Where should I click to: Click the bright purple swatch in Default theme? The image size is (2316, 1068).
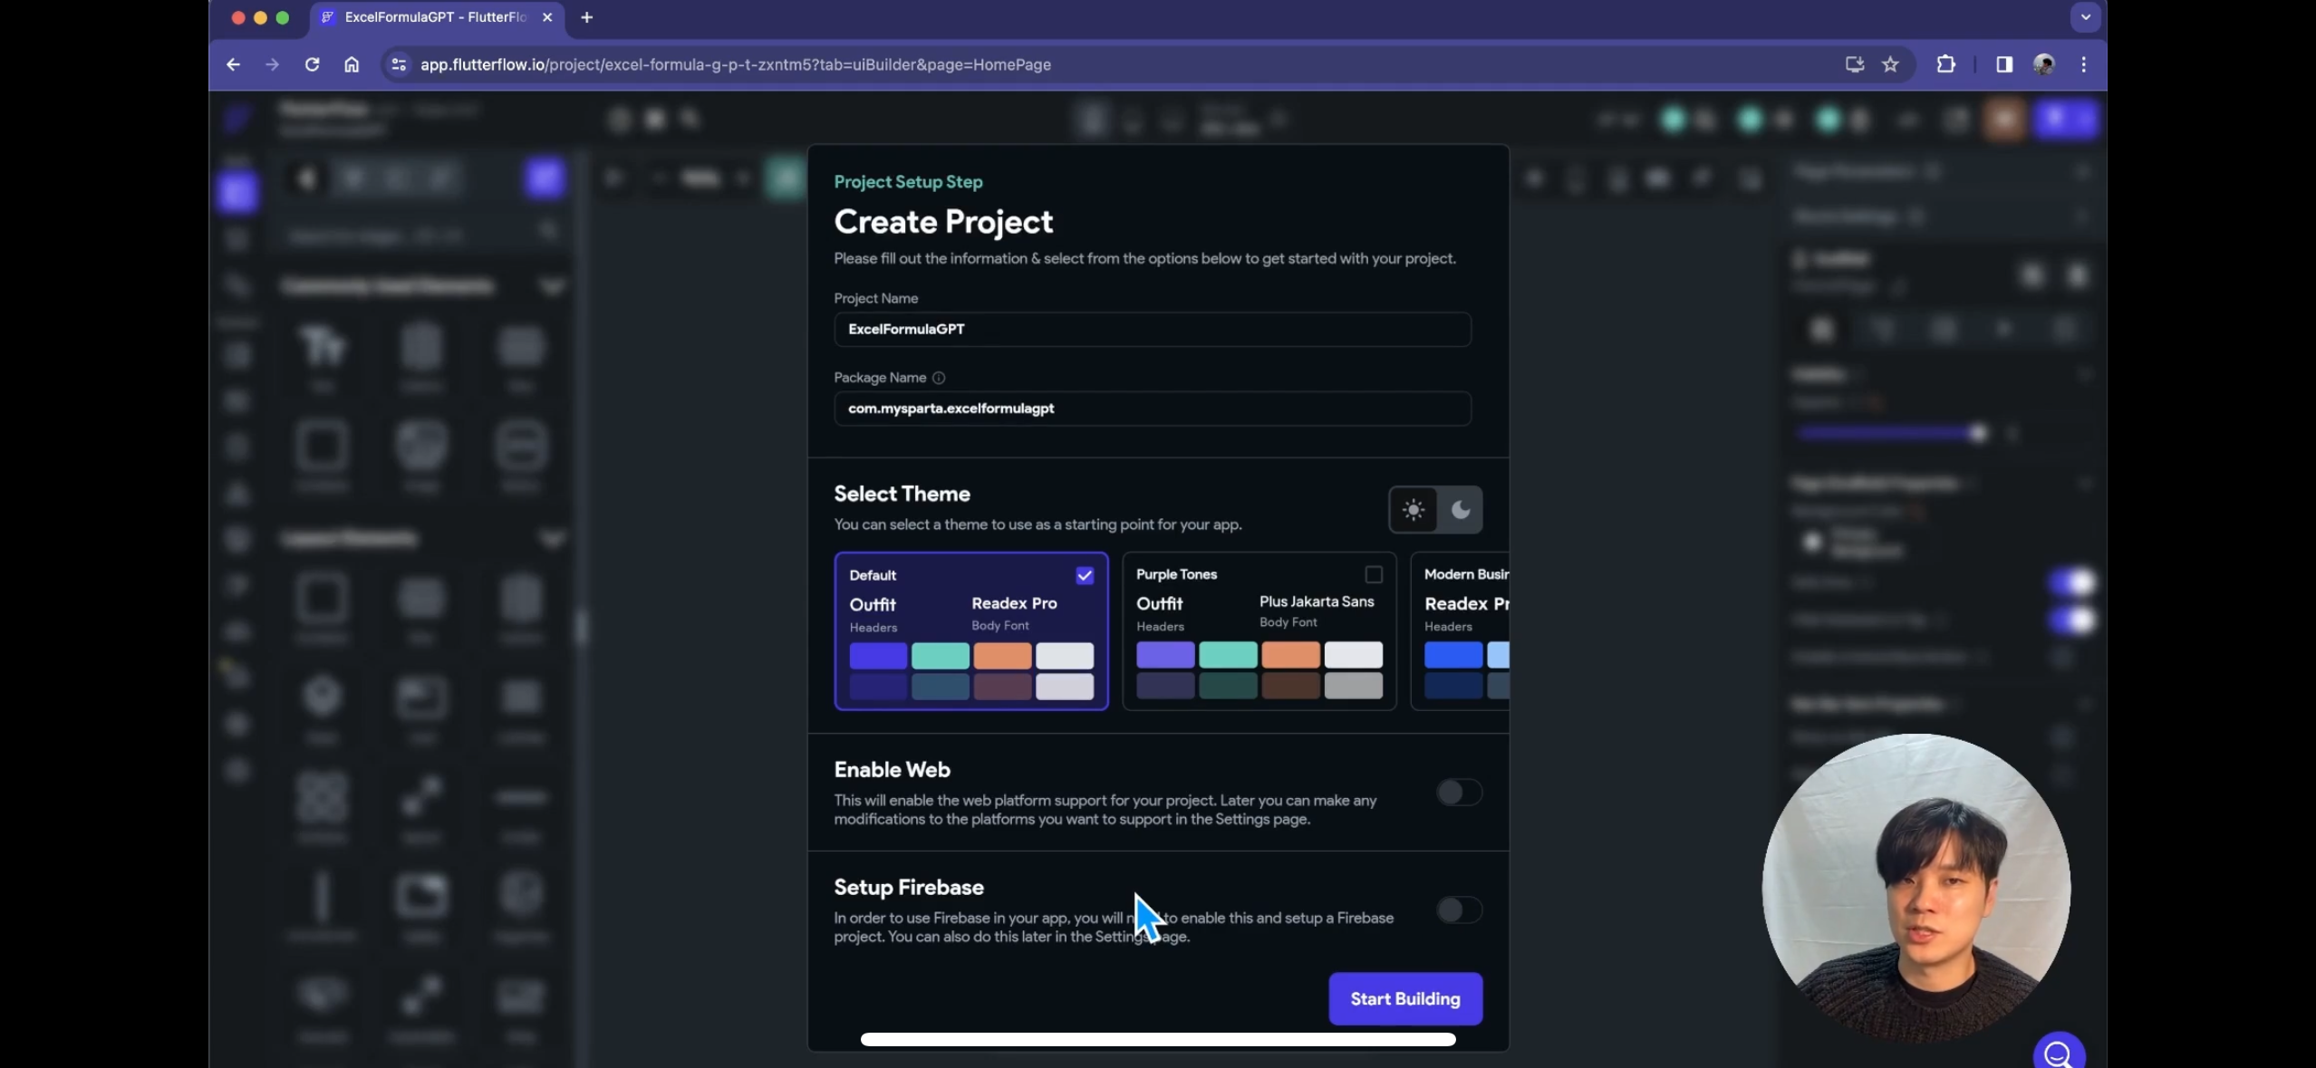[x=878, y=655]
